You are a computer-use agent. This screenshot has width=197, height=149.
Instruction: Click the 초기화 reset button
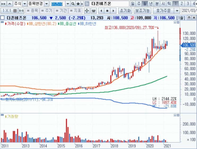(125, 11)
